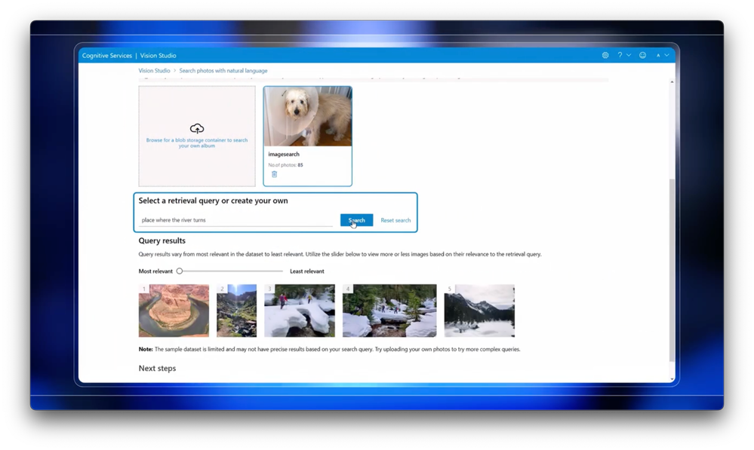Image resolution: width=754 pixels, height=450 pixels.
Task: Expand the account dropdown chevron
Action: (x=666, y=55)
